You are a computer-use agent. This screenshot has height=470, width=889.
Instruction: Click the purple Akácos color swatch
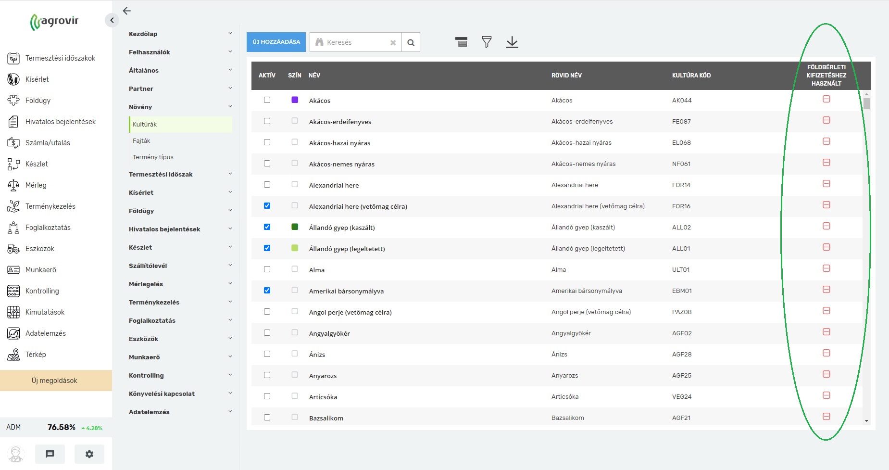[295, 100]
